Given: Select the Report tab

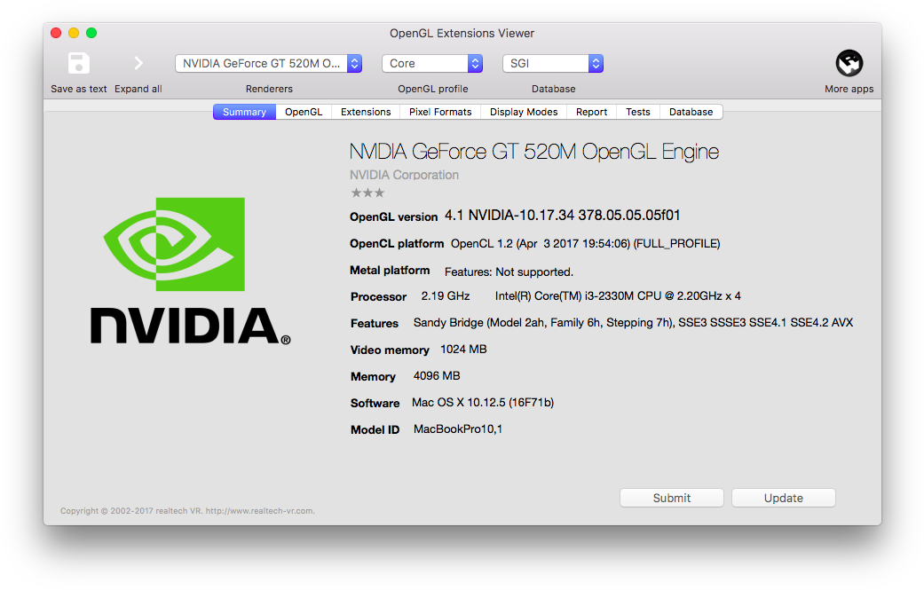Looking at the screenshot, I should pyautogui.click(x=591, y=112).
